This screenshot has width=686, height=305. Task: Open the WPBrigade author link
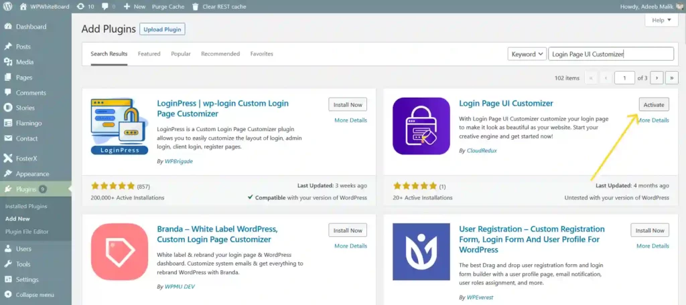pos(178,161)
